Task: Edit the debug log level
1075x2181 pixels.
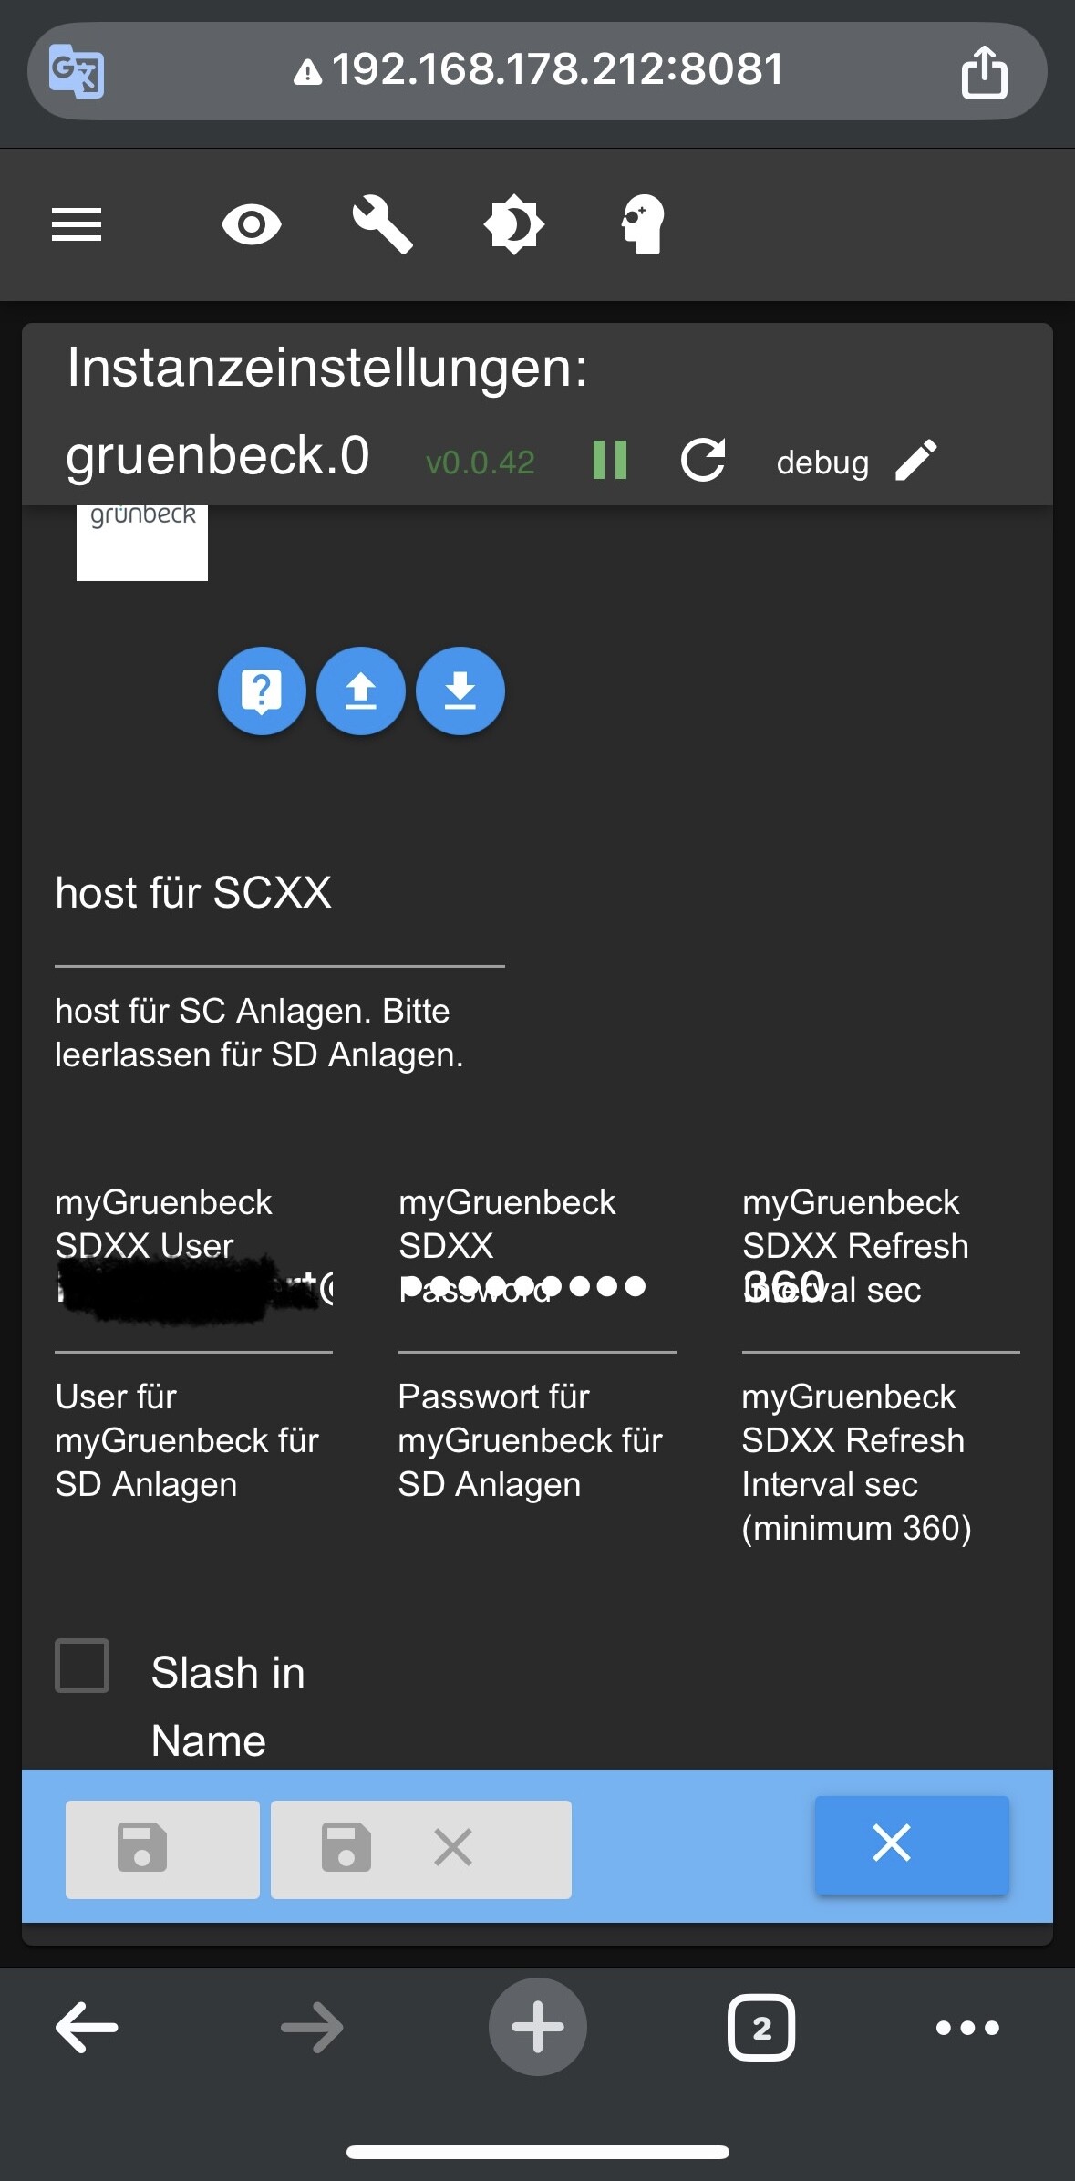Action: (x=916, y=460)
